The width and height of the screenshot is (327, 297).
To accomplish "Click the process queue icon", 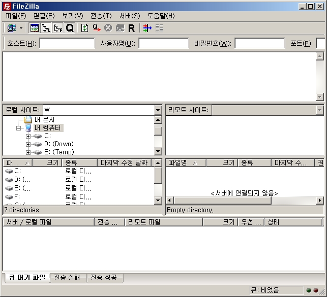I will point(97,28).
